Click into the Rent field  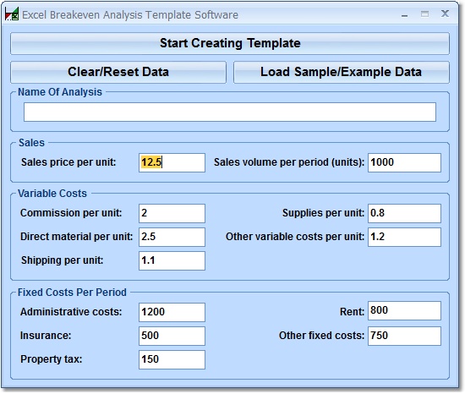pyautogui.click(x=404, y=310)
